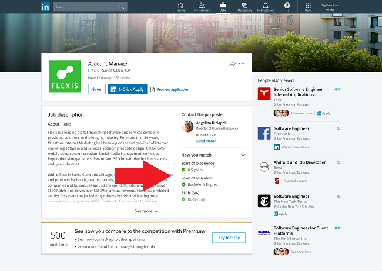Click the green check beside 0-5 years

click(x=183, y=170)
